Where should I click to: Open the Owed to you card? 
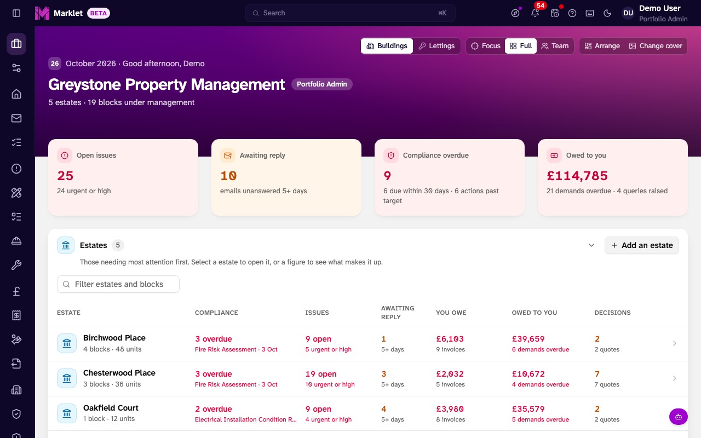tap(613, 177)
